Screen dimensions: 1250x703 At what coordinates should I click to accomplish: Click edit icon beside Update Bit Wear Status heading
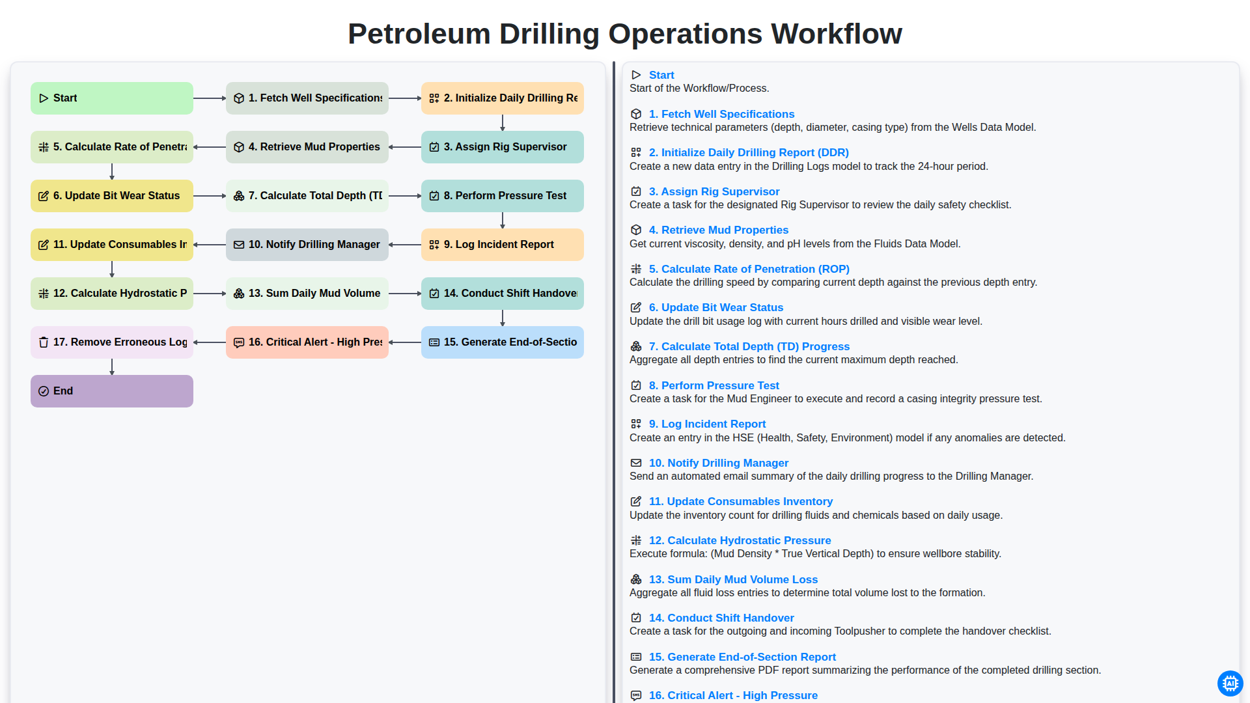pos(636,307)
